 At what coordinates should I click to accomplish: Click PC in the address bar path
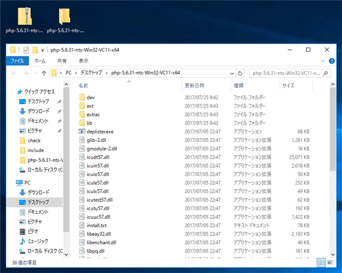(x=68, y=73)
